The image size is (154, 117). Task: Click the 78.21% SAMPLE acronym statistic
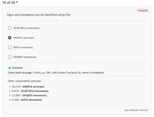(x=28, y=87)
